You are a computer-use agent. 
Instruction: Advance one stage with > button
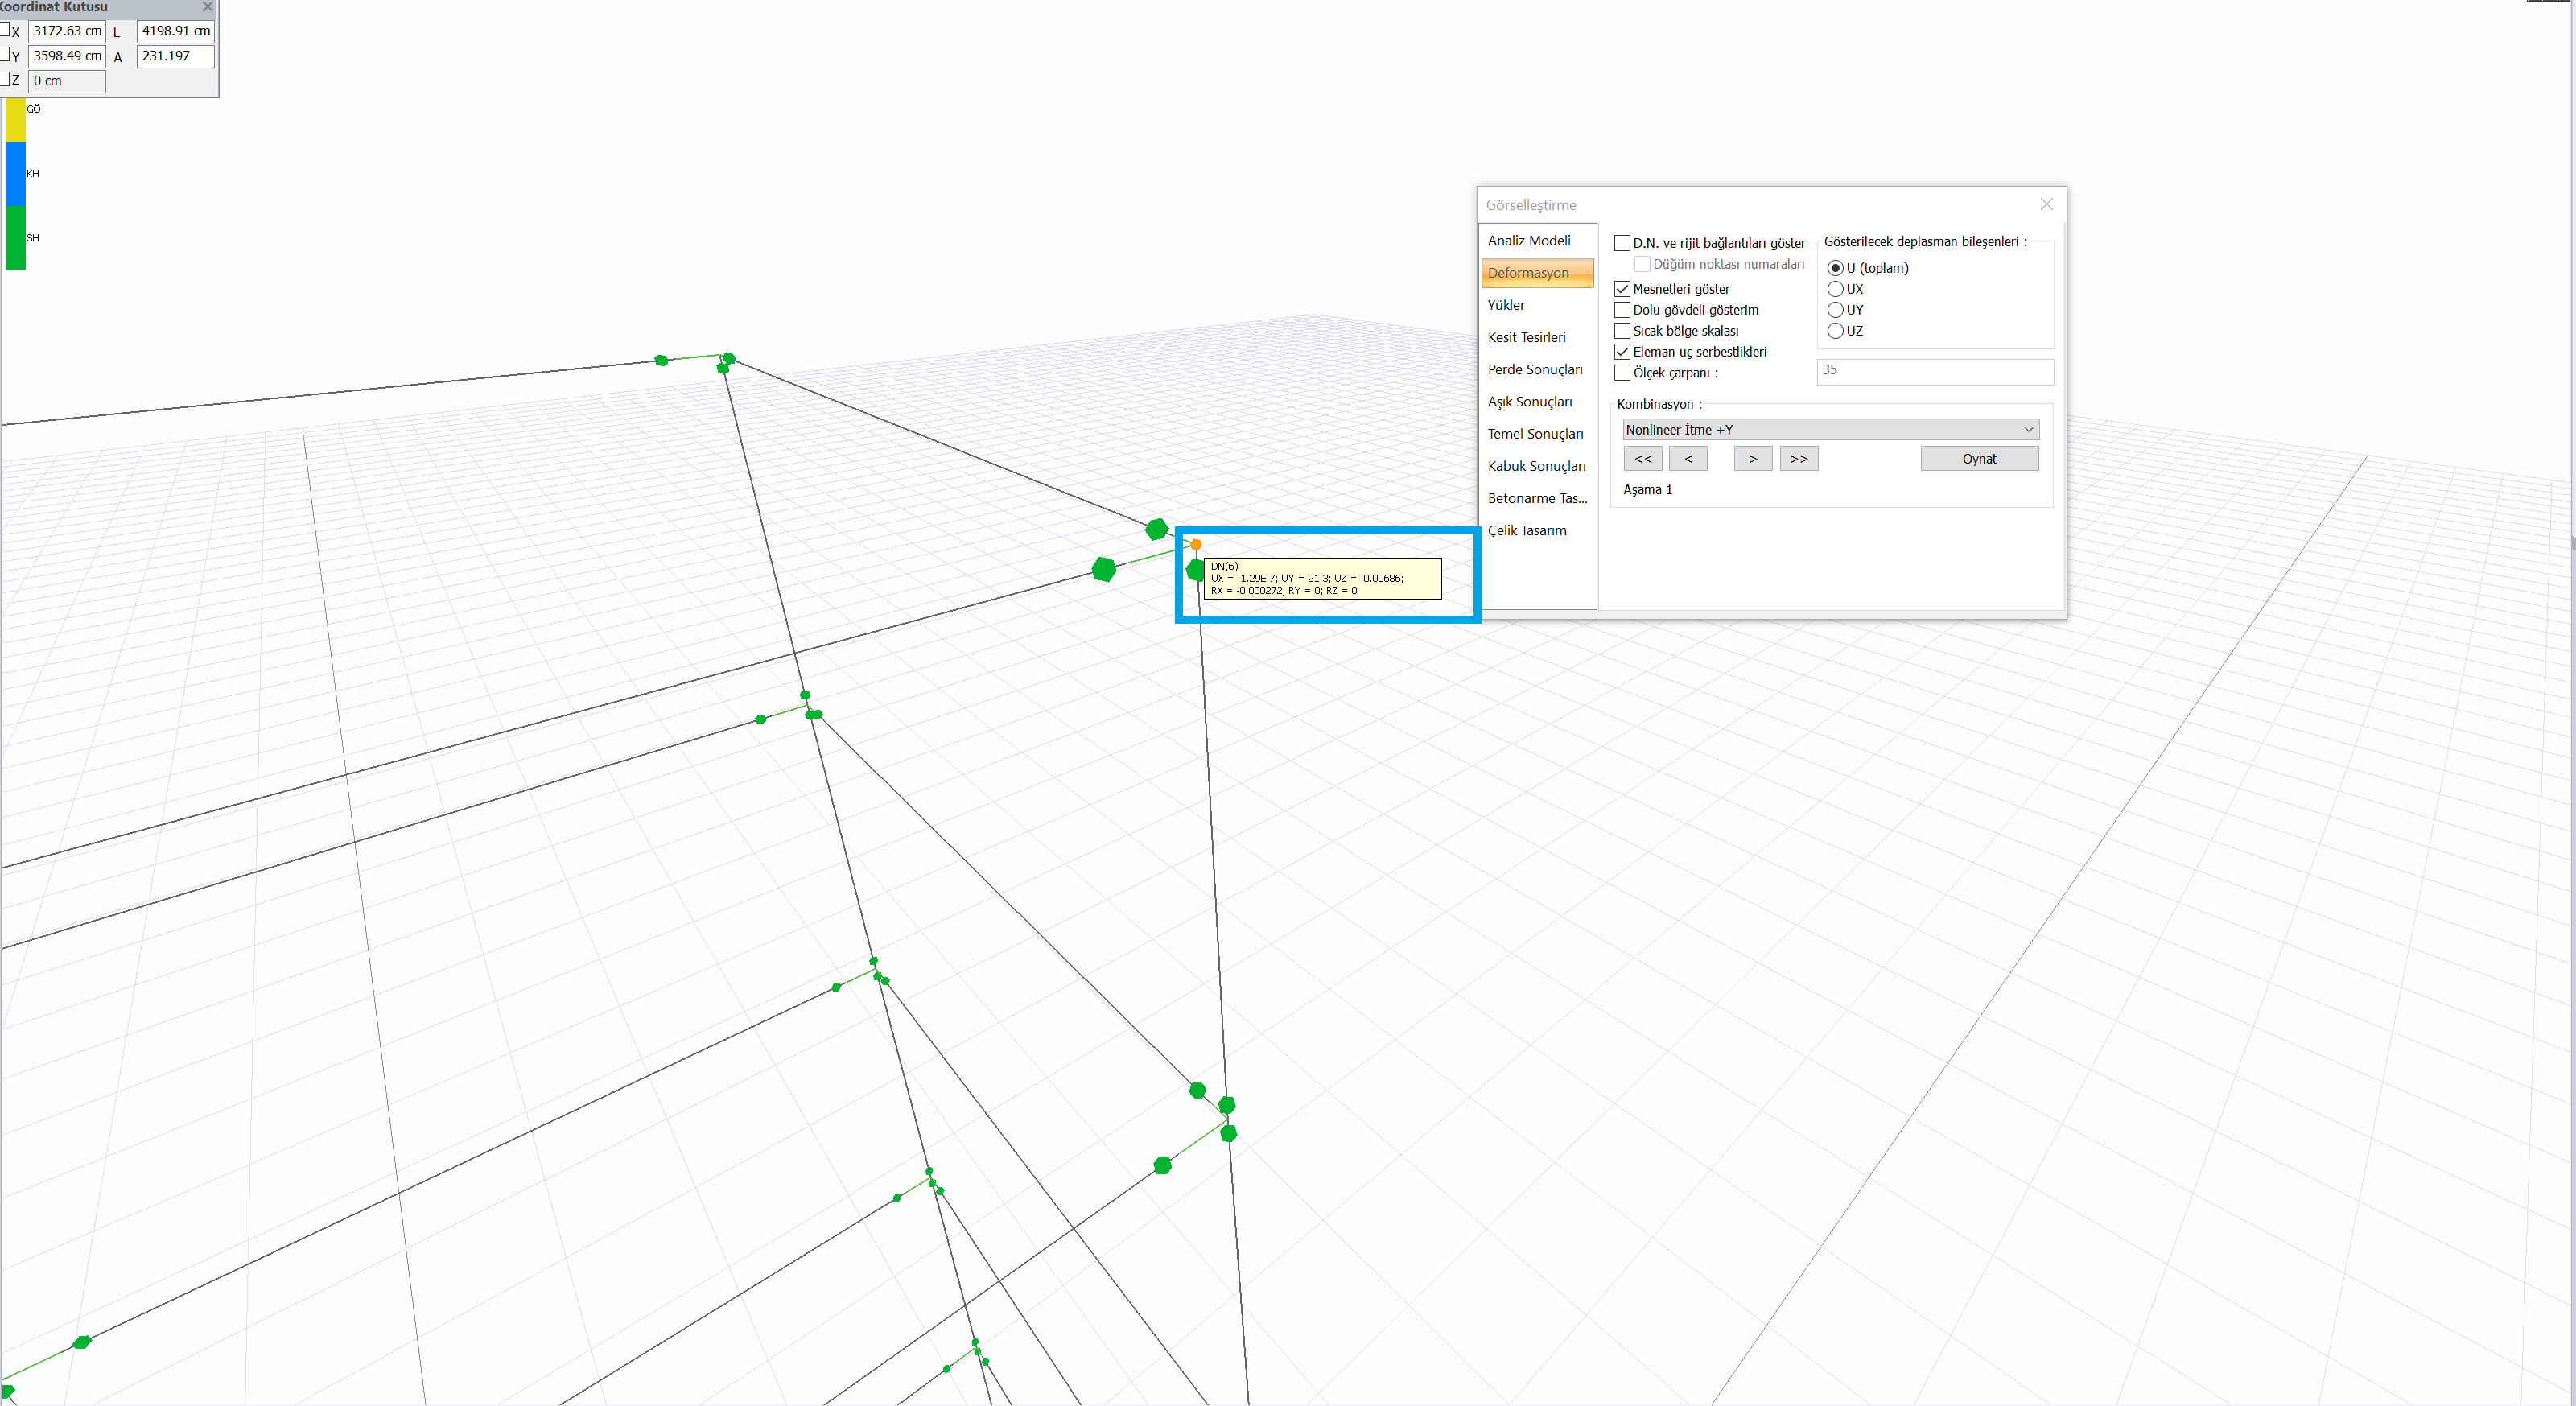tap(1752, 459)
